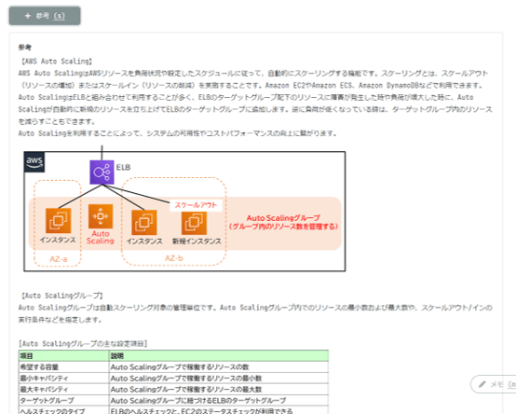
Task: Click the Auto Scaling orange icon
Action: pyautogui.click(x=101, y=216)
